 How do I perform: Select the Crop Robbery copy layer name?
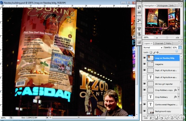tap(164, 90)
